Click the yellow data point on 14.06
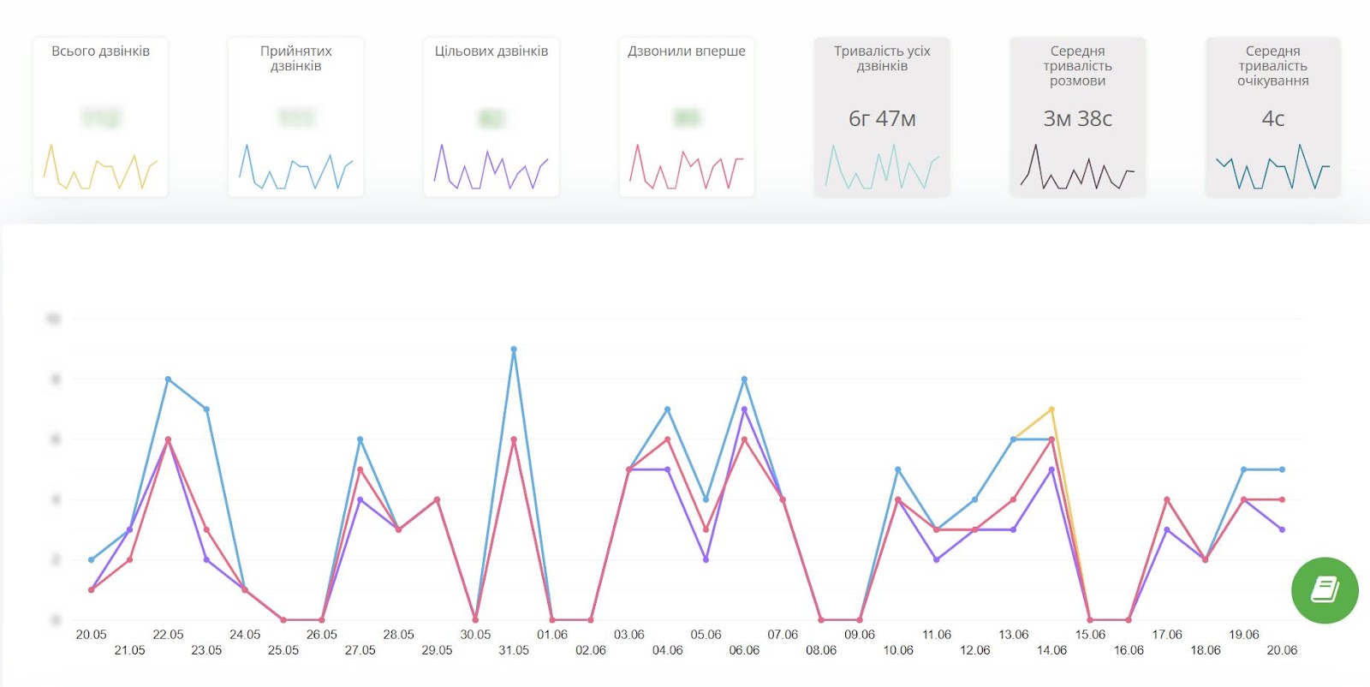The image size is (1370, 687). coord(1051,409)
